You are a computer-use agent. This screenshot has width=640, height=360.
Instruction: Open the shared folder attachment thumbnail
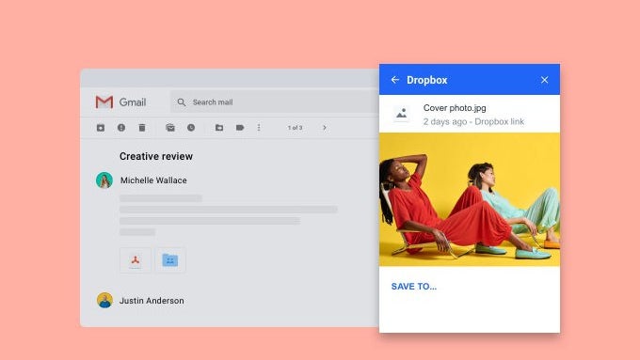pyautogui.click(x=170, y=259)
